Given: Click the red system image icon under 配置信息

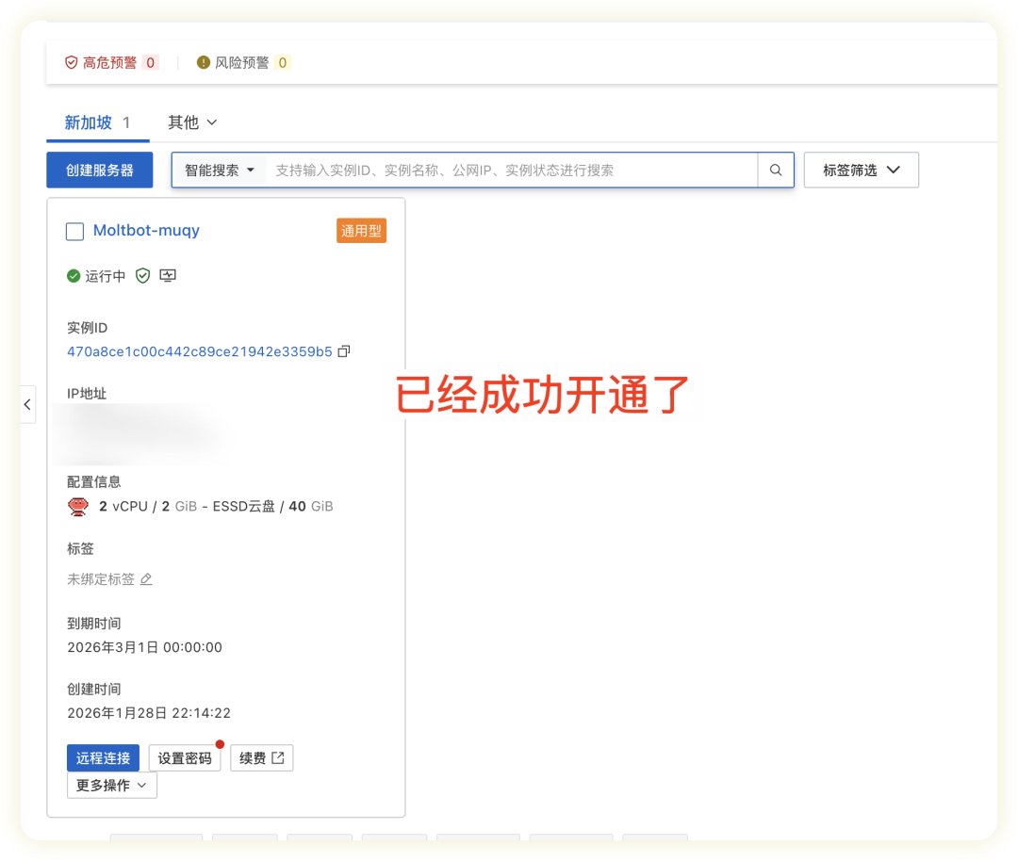Looking at the screenshot, I should [x=78, y=507].
